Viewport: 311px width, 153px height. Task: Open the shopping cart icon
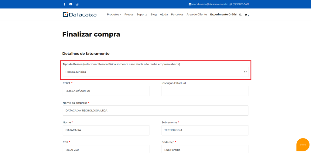[x=246, y=15]
